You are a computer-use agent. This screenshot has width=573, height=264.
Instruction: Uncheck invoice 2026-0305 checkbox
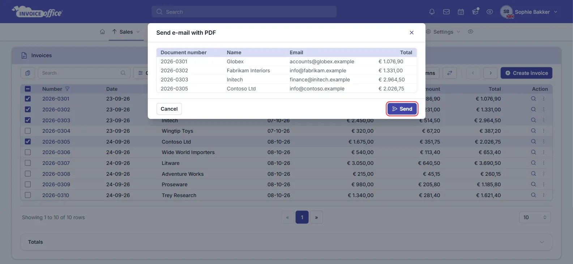point(28,142)
